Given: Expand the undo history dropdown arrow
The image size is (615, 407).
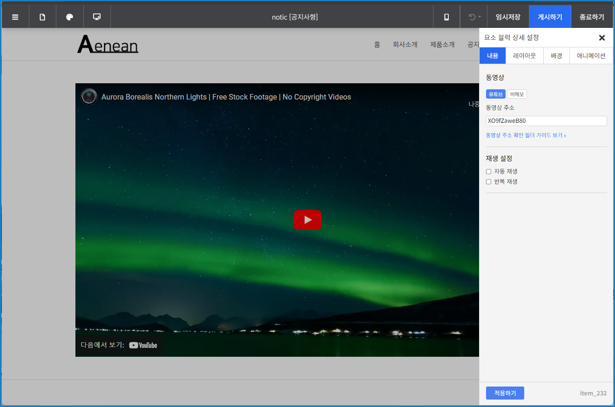Looking at the screenshot, I should (479, 17).
